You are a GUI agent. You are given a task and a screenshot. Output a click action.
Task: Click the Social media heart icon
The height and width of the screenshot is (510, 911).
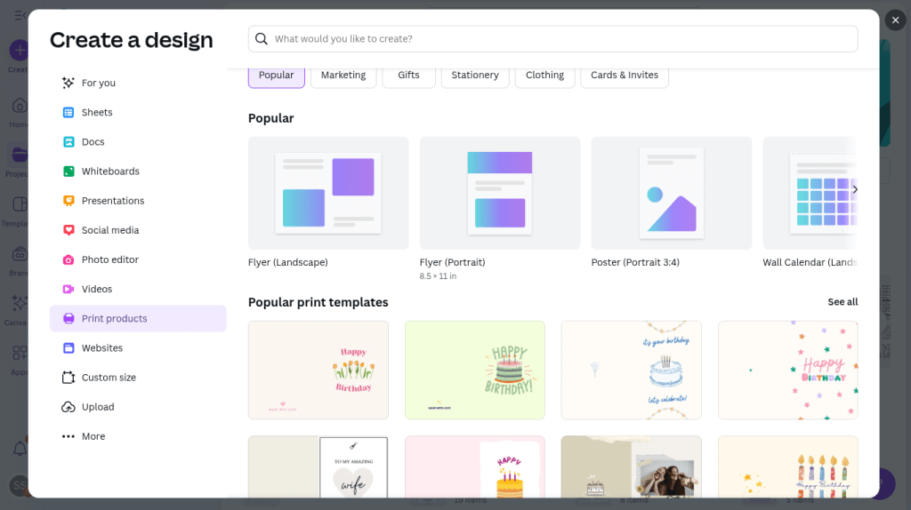[68, 230]
